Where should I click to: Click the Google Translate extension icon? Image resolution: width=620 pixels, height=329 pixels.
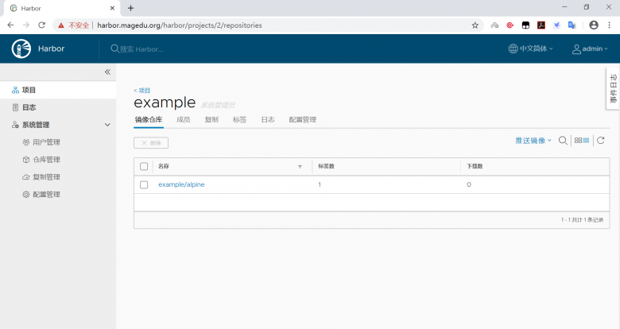pyautogui.click(x=572, y=25)
